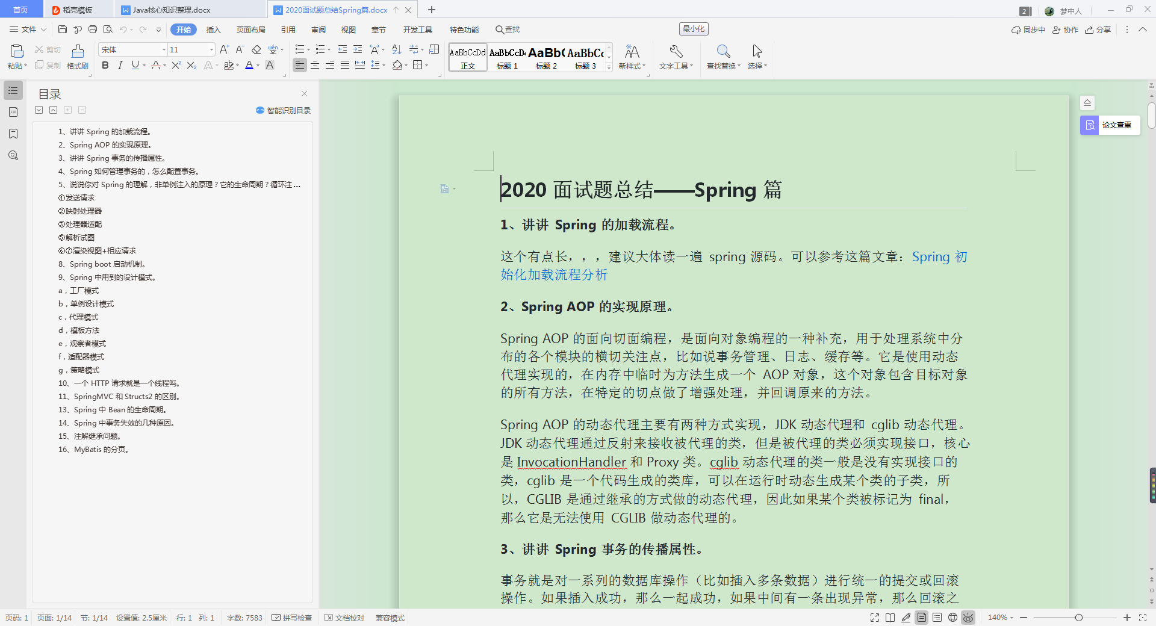1156x626 pixels.
Task: Click the Undo arrow icon
Action: click(123, 29)
